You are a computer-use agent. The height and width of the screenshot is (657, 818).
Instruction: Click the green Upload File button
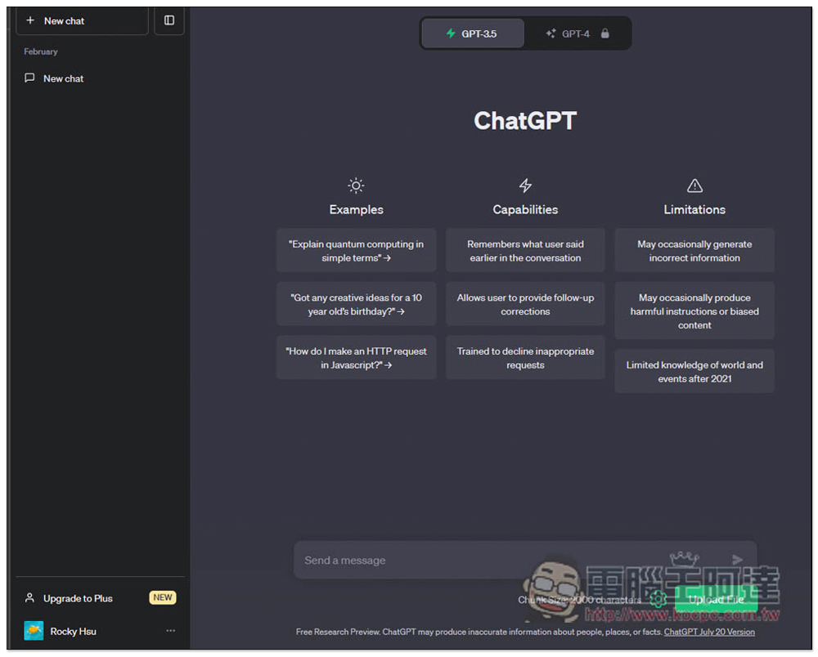716,600
